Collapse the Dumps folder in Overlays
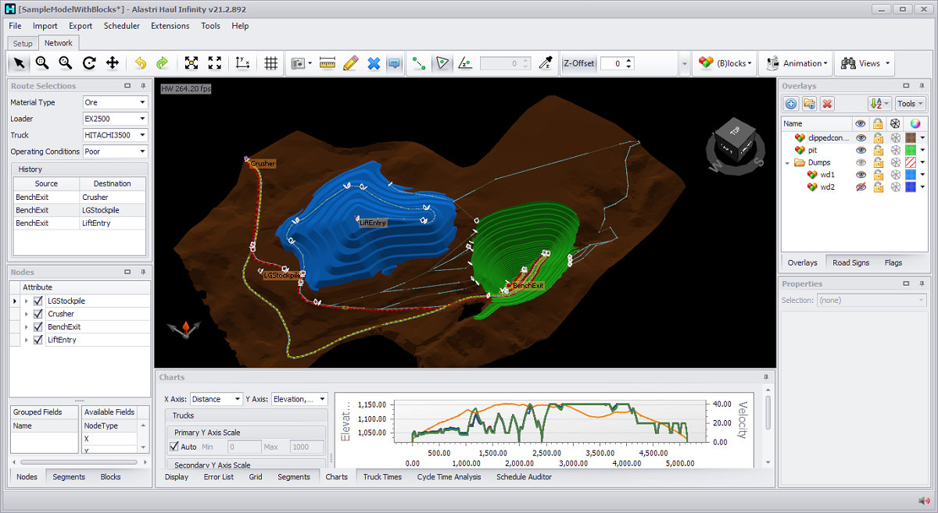 (x=787, y=162)
